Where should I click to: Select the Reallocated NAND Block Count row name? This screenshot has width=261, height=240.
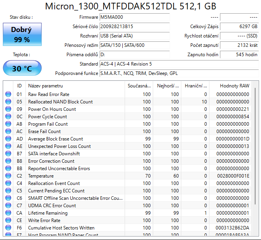point(60,102)
